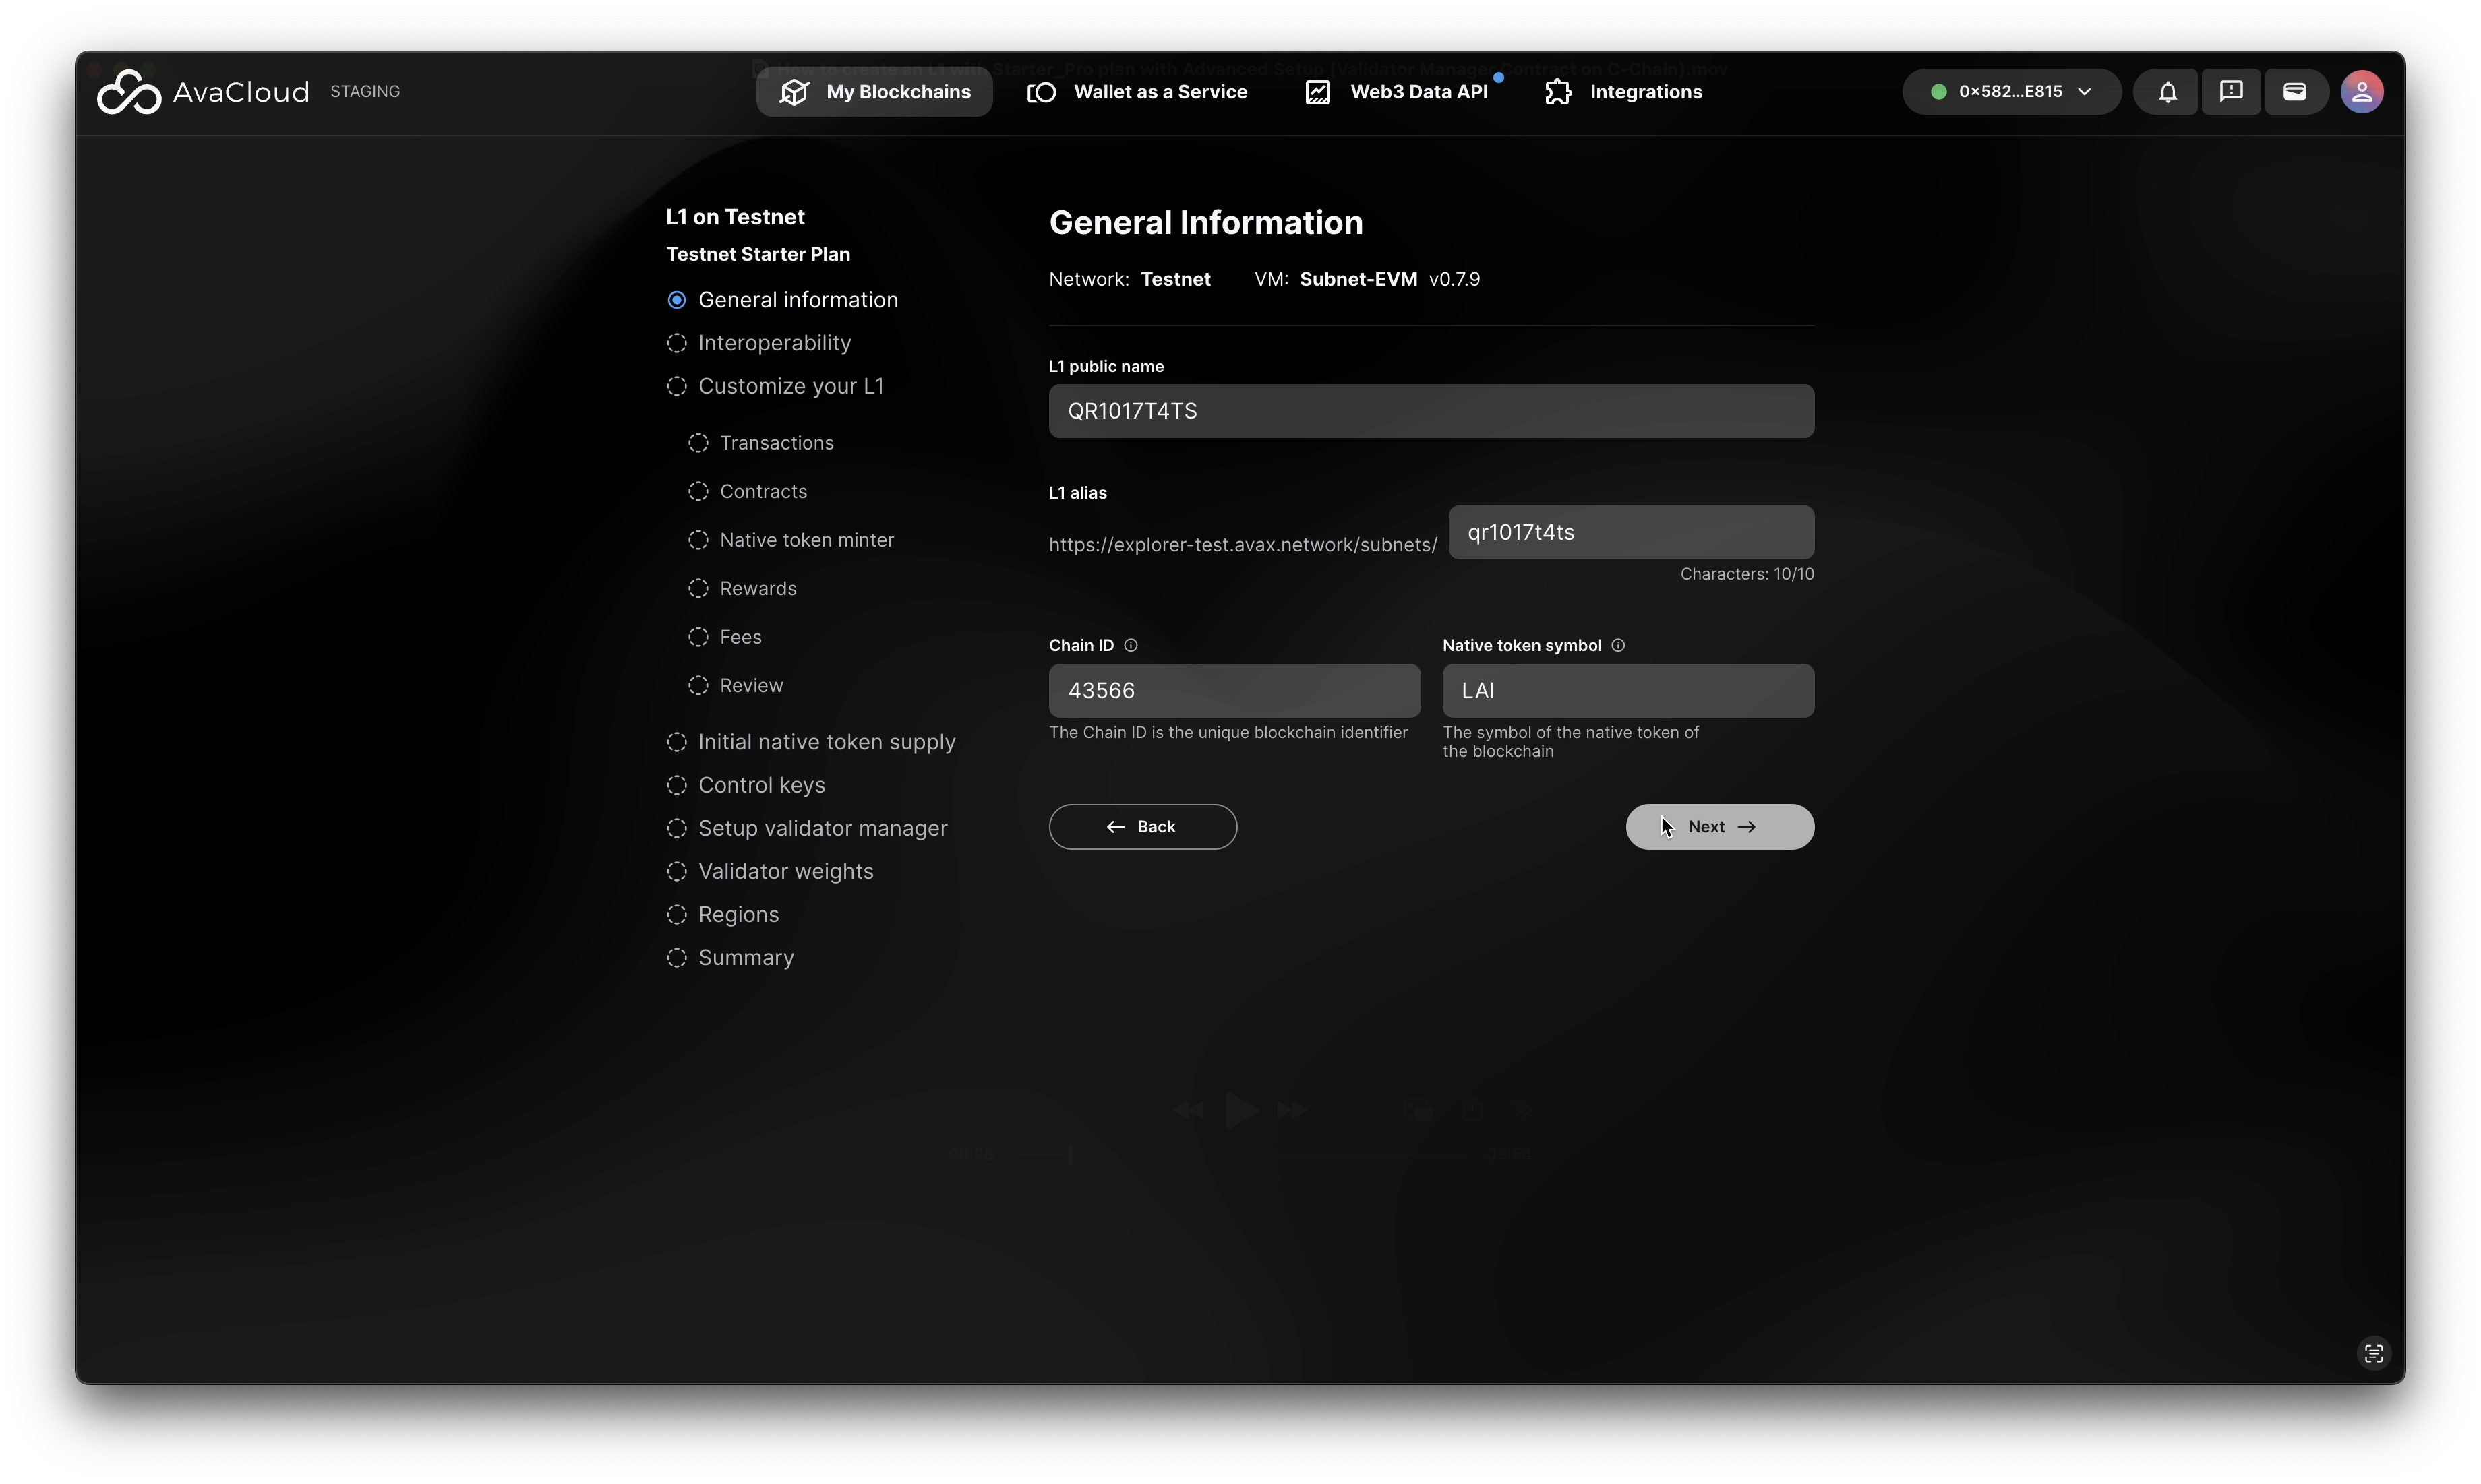This screenshot has height=1484, width=2481.
Task: Click Native token symbol info icon
Action: point(1617,645)
